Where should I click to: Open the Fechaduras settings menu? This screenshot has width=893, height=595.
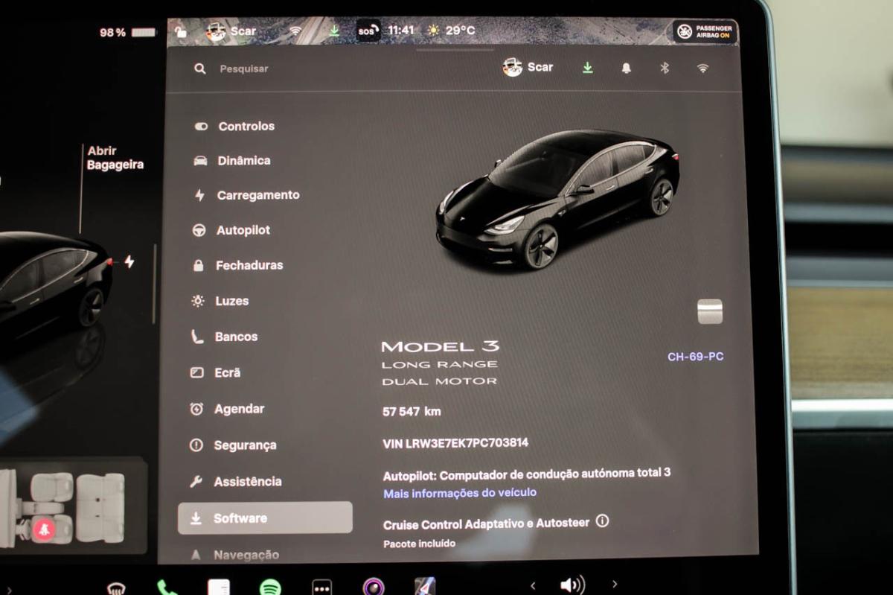click(237, 265)
